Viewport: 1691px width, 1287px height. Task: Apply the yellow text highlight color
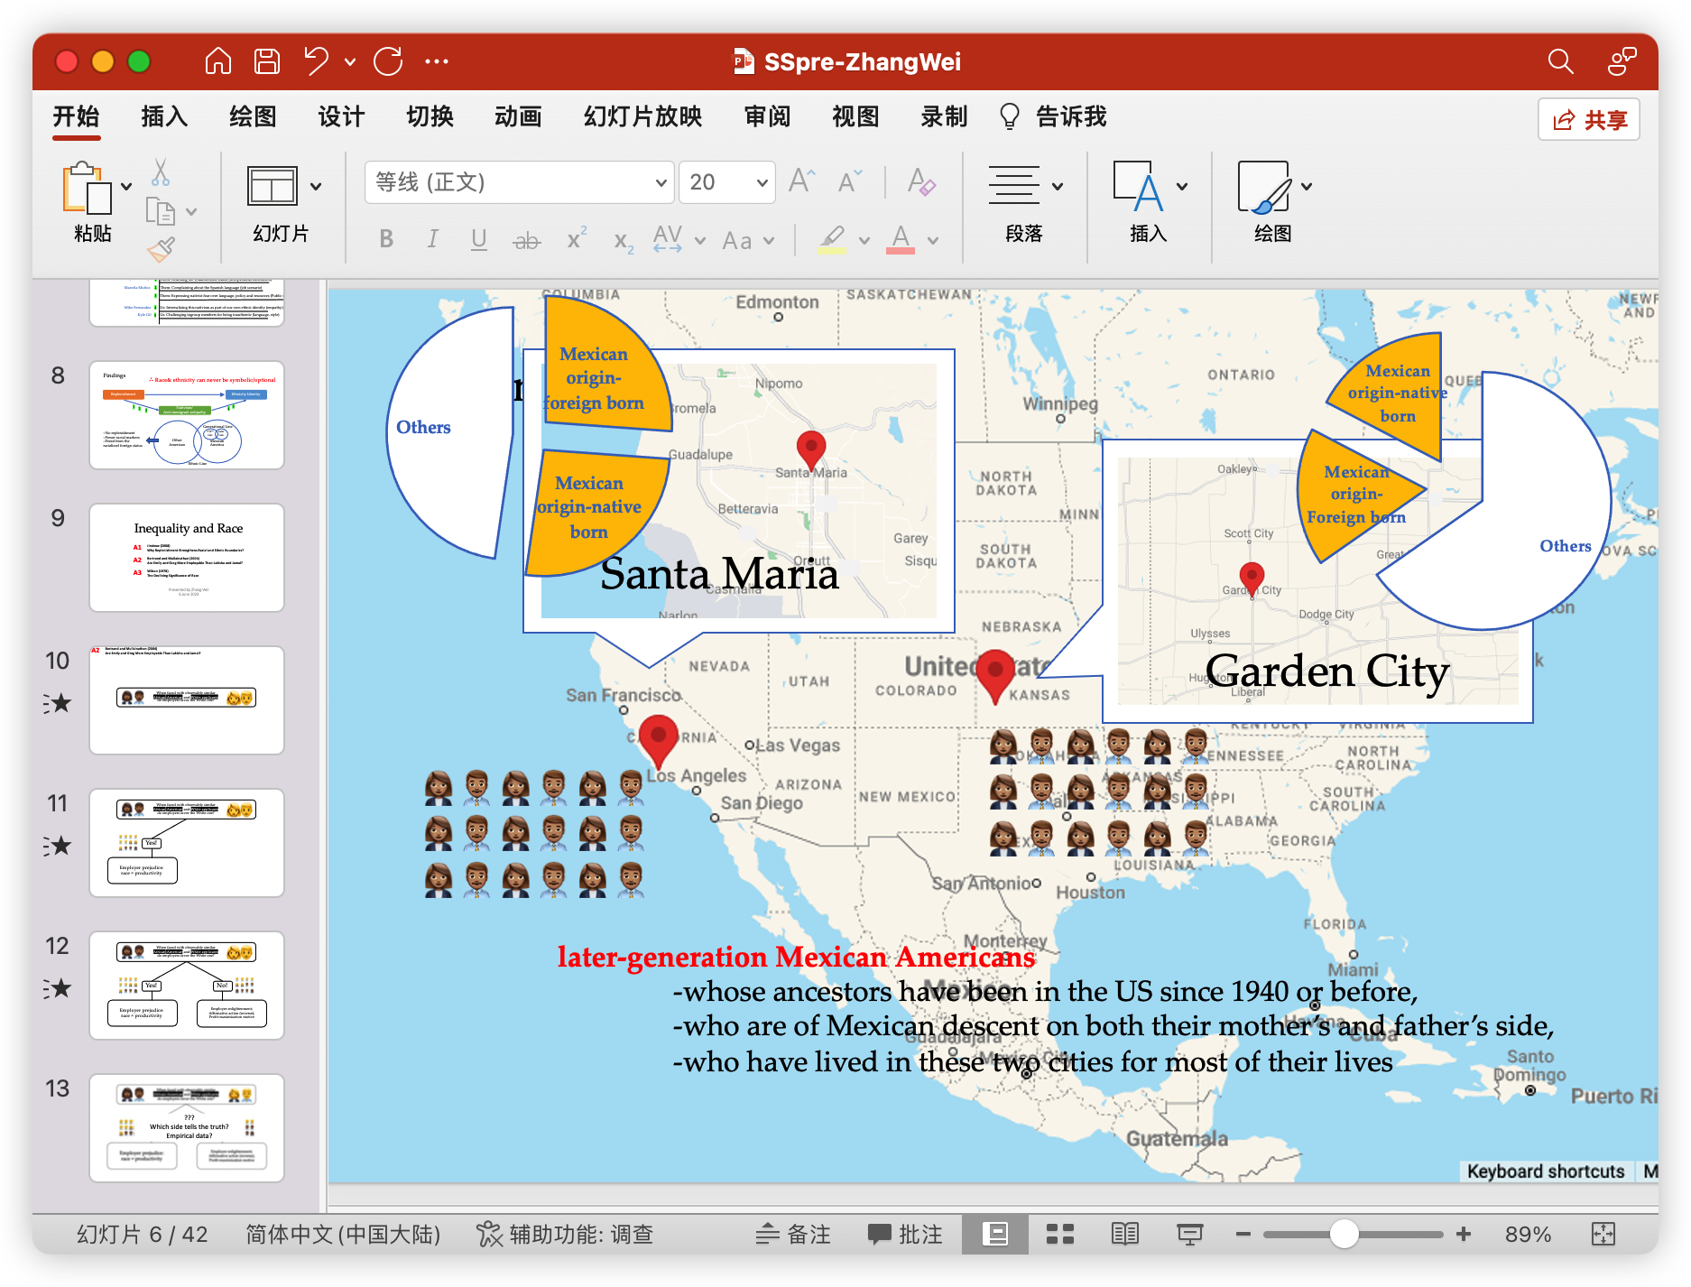(x=832, y=239)
